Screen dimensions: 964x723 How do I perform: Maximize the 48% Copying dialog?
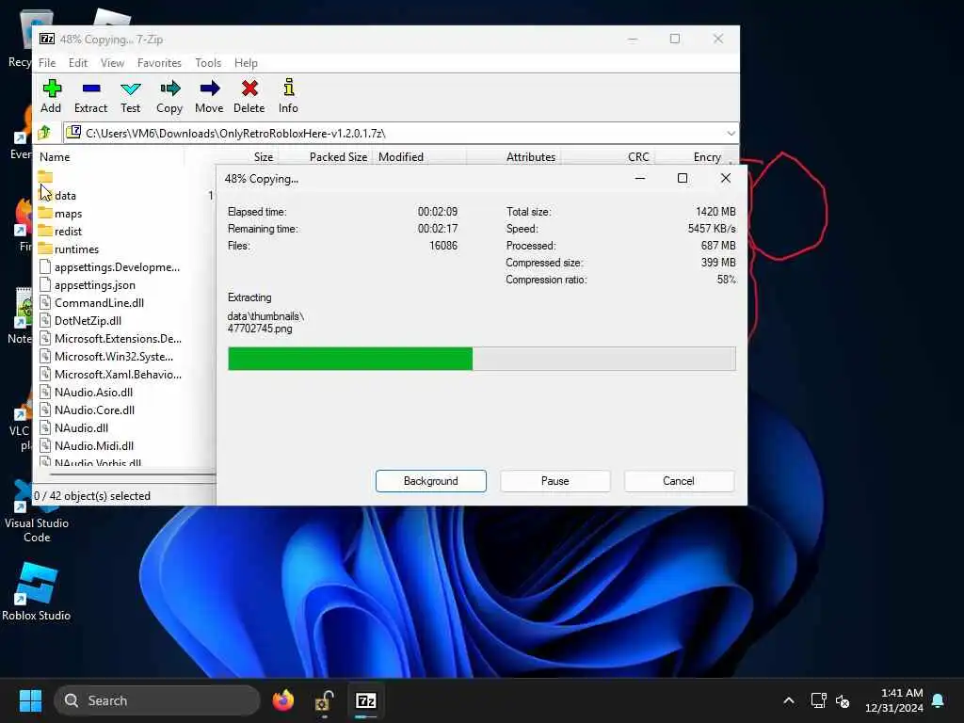683,178
